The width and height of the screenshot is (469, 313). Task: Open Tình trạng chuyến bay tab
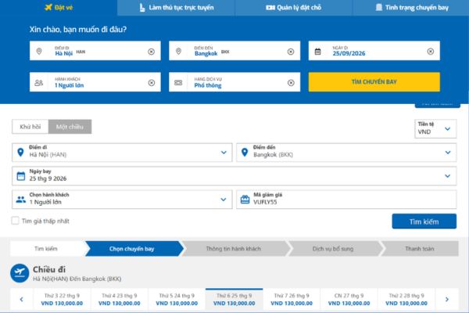[411, 8]
